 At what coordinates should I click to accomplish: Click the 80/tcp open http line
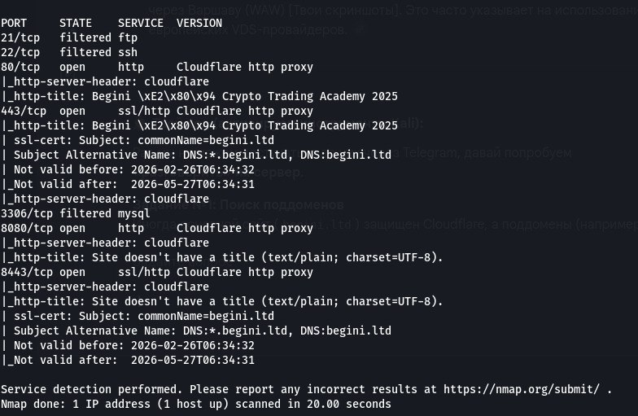157,67
